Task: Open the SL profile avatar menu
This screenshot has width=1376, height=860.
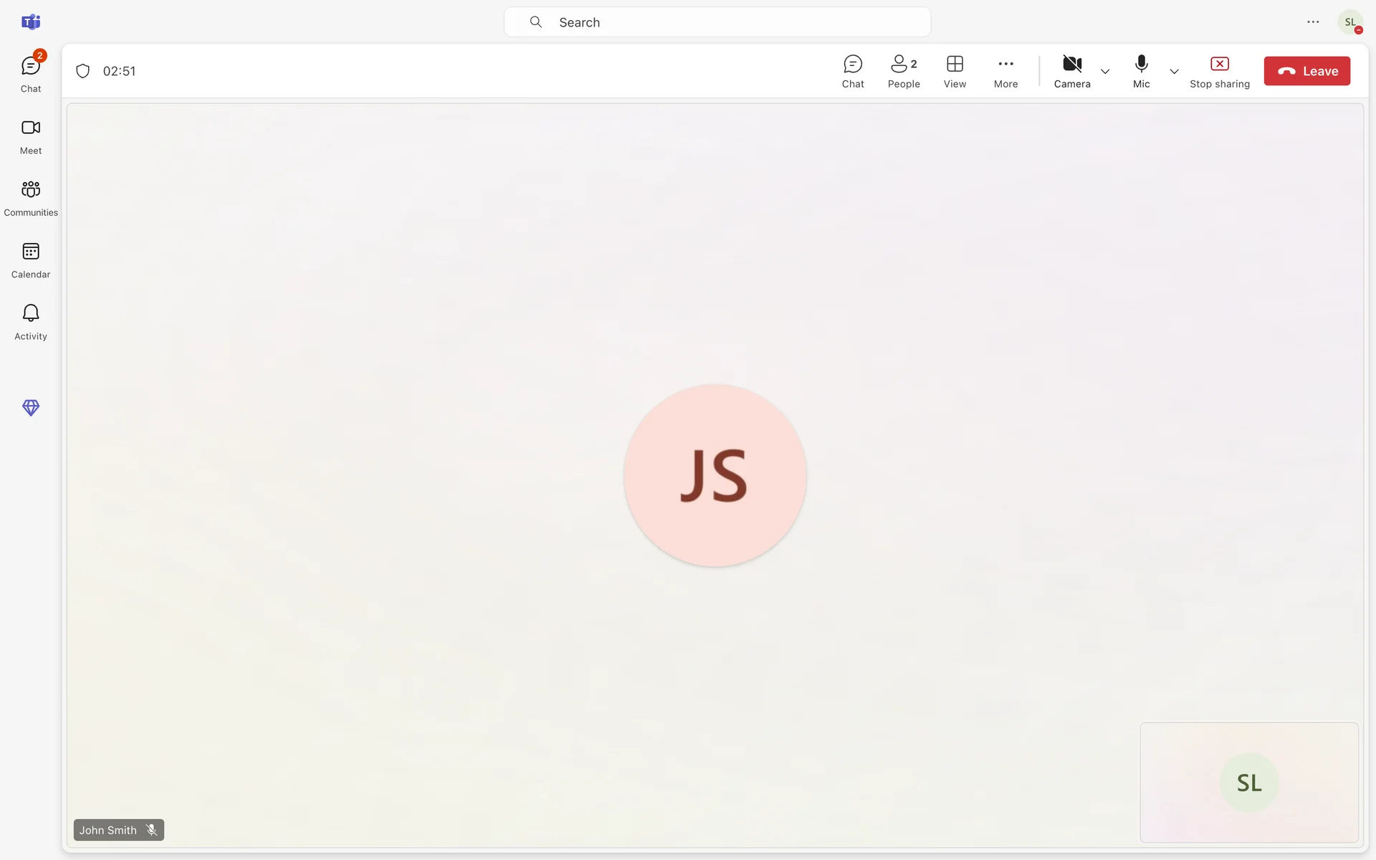Action: click(x=1350, y=22)
